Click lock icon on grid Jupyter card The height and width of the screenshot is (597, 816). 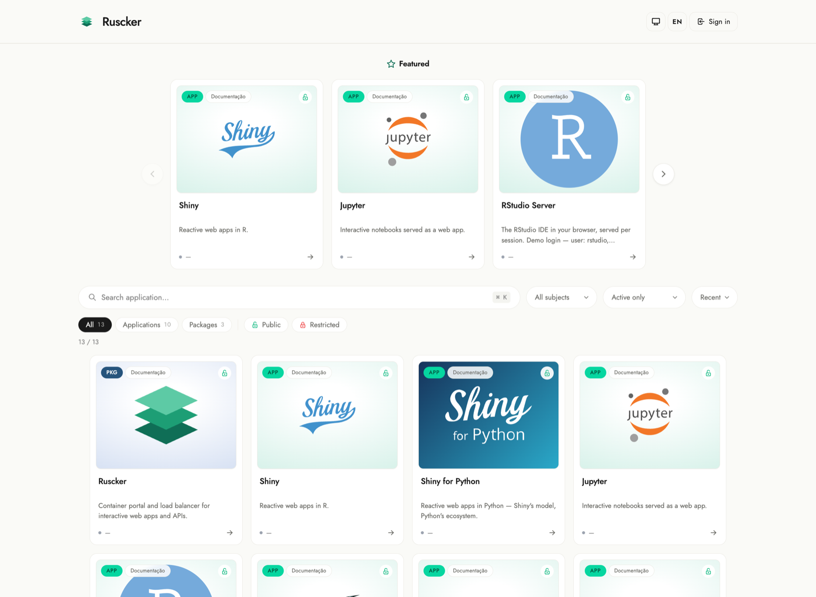point(708,373)
